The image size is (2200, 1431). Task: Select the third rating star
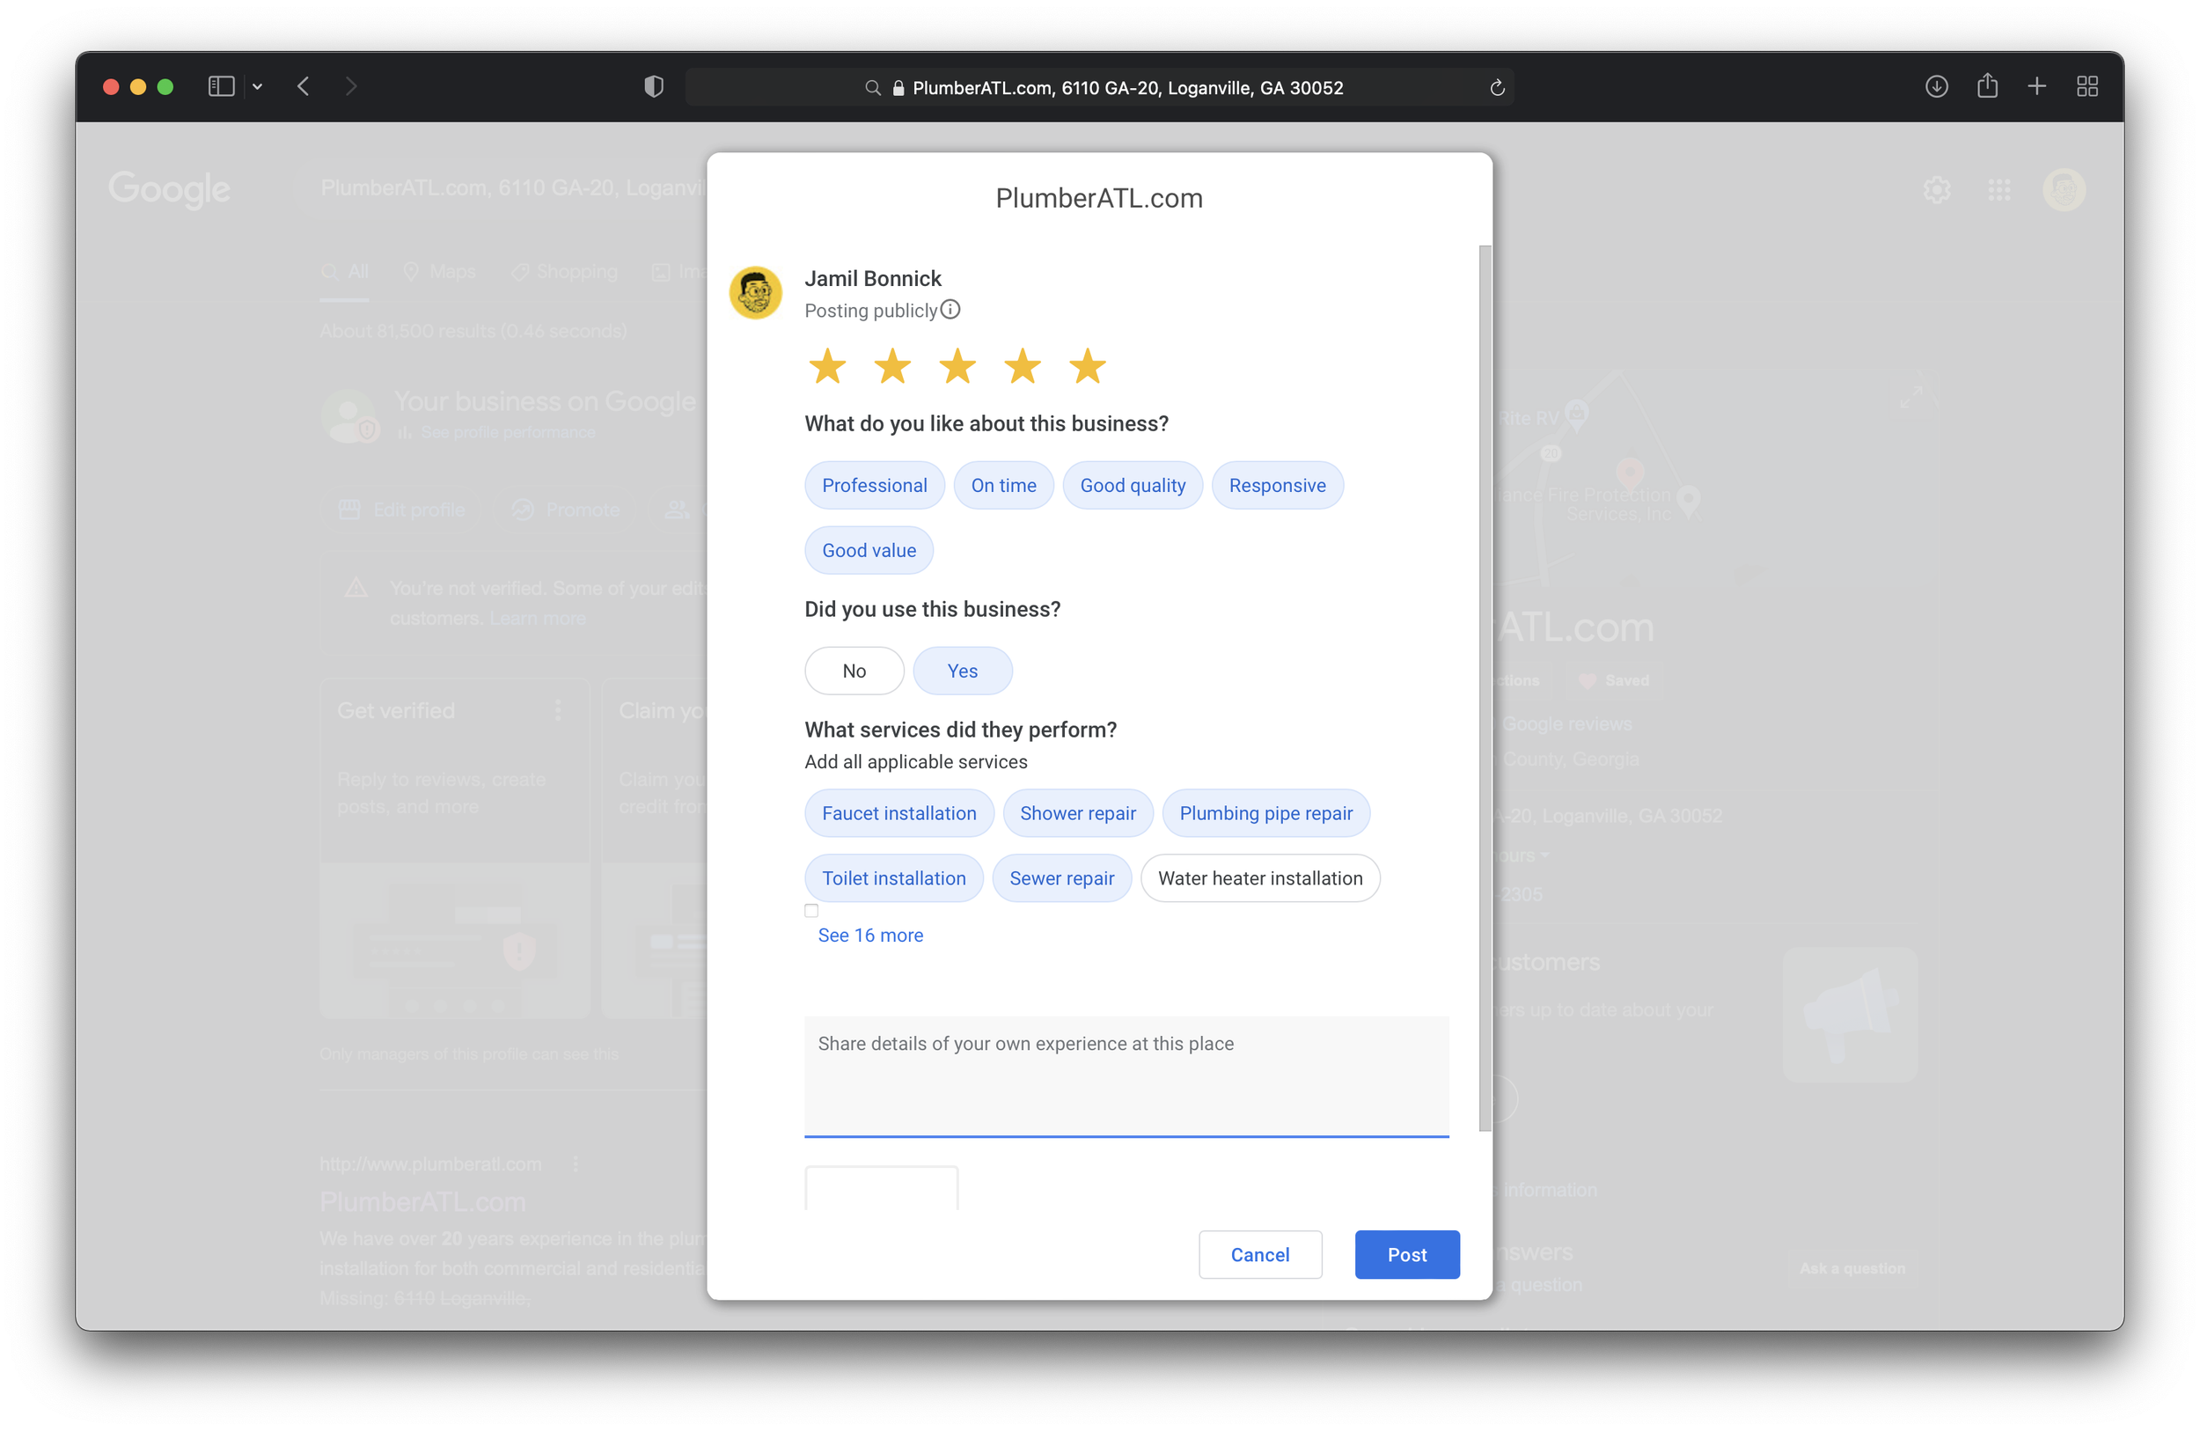[957, 366]
